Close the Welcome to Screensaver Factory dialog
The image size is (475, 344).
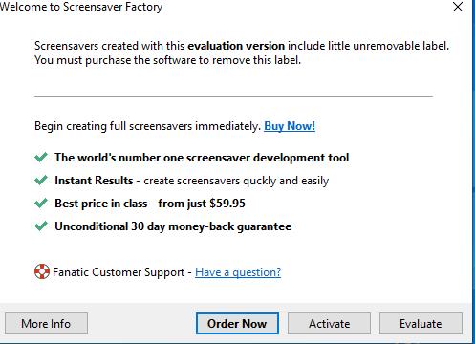458,7
